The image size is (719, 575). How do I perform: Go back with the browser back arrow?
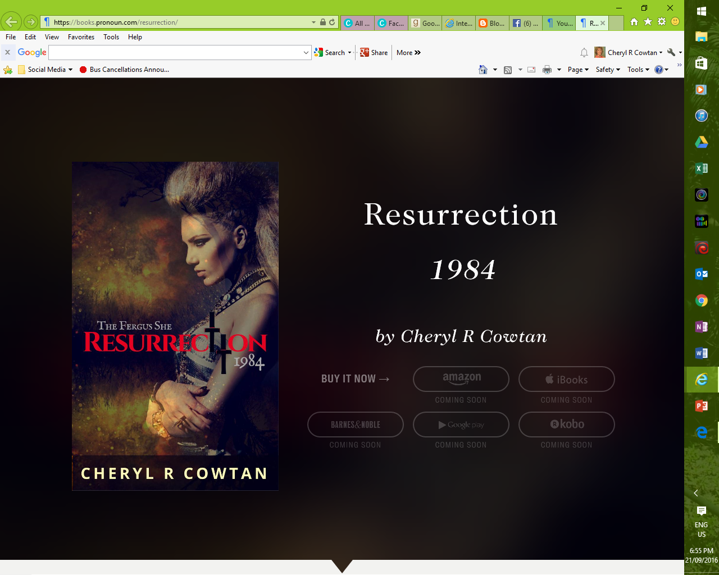point(11,22)
